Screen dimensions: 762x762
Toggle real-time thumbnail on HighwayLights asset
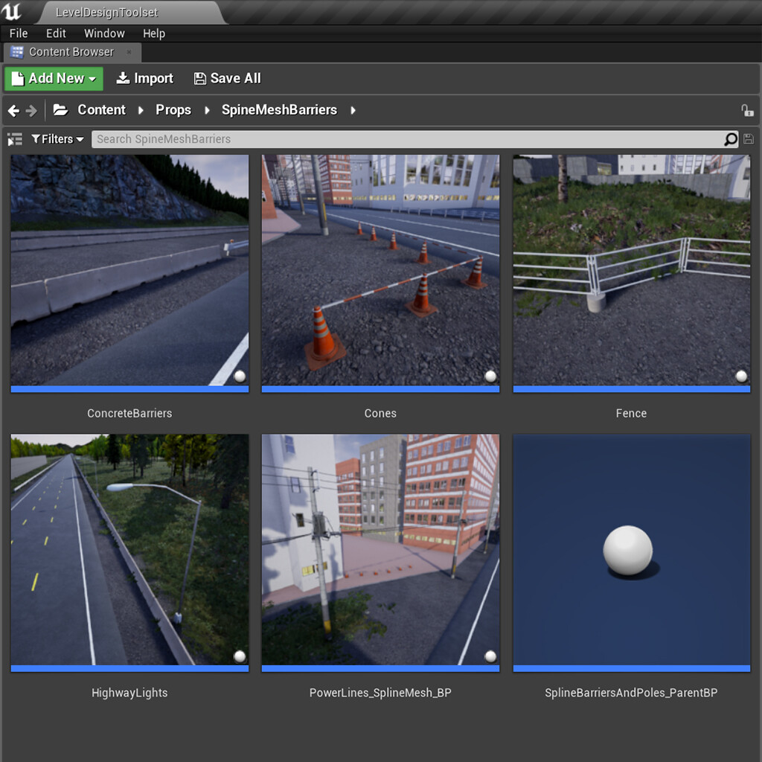click(x=240, y=656)
